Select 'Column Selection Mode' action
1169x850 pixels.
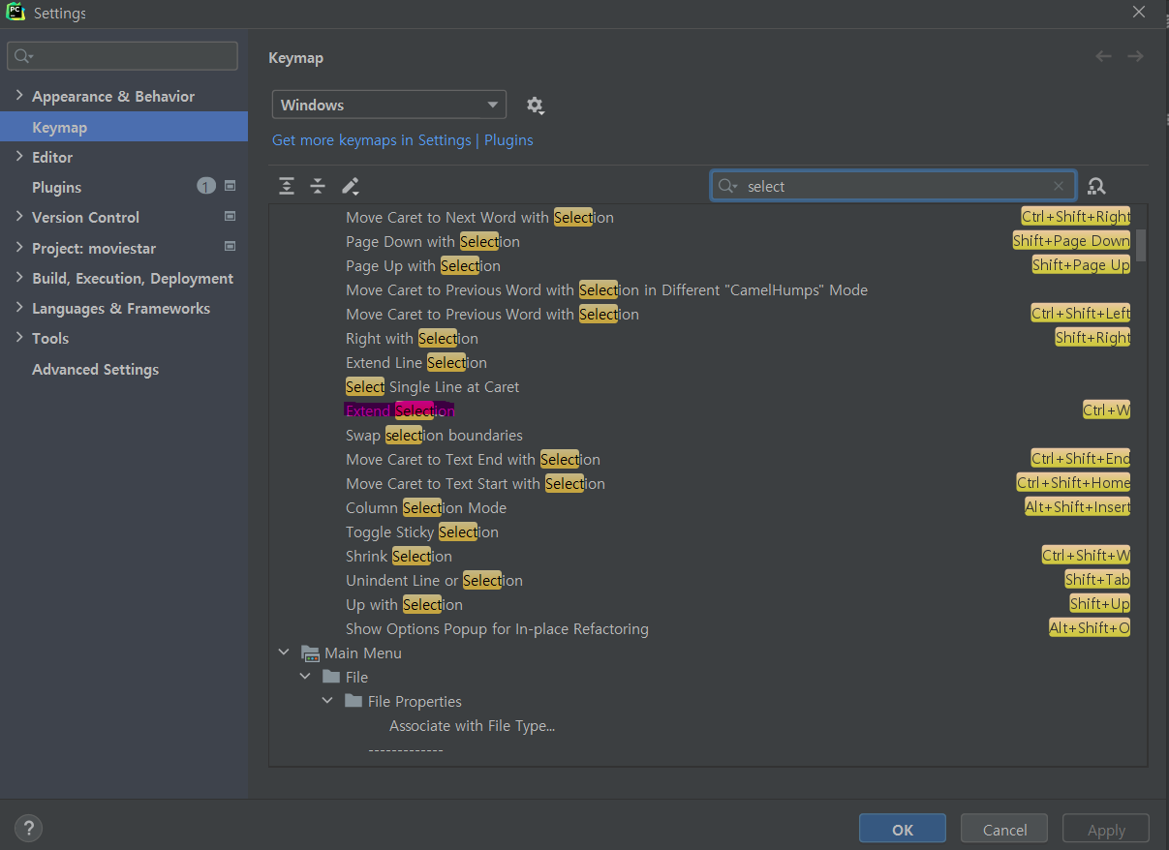426,508
